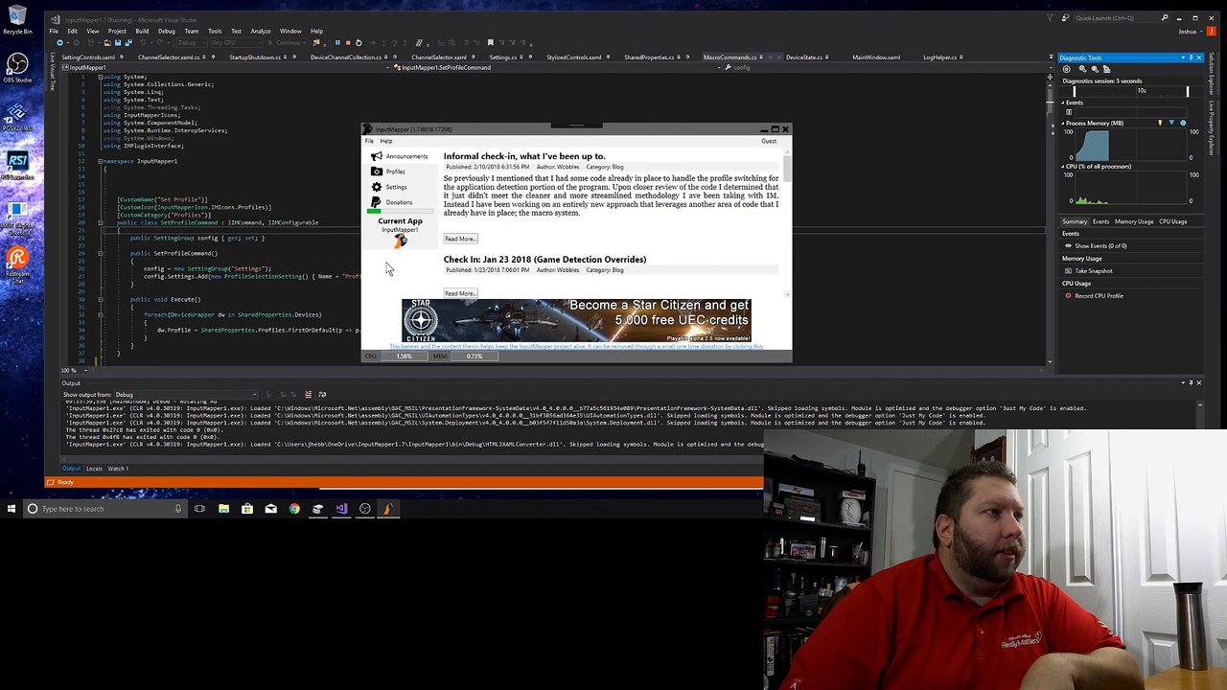1227x690 pixels.
Task: Click the Windows taskbar search box
Action: click(x=104, y=509)
